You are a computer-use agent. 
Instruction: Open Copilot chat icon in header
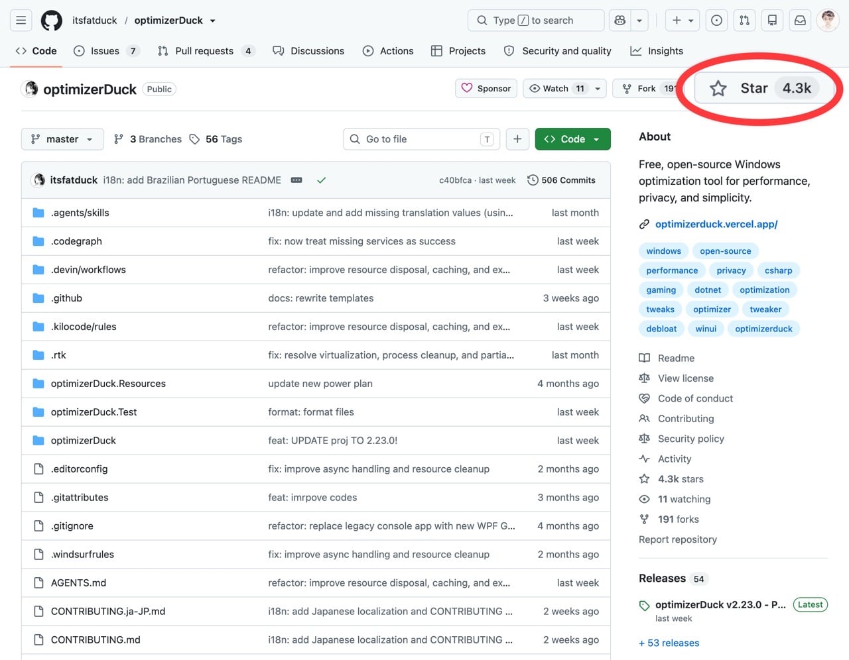(620, 21)
